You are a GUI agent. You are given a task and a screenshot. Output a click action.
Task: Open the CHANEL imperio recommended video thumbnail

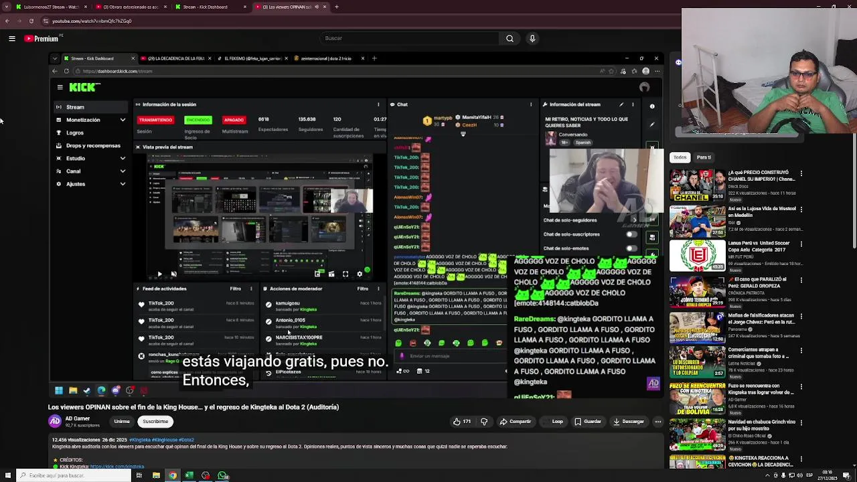coord(697,185)
